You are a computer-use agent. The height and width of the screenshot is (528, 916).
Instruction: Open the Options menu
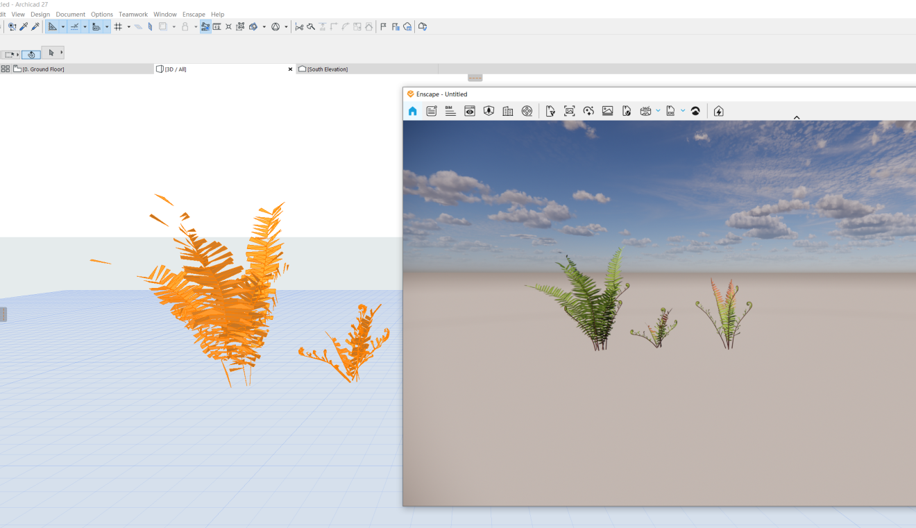coord(102,14)
